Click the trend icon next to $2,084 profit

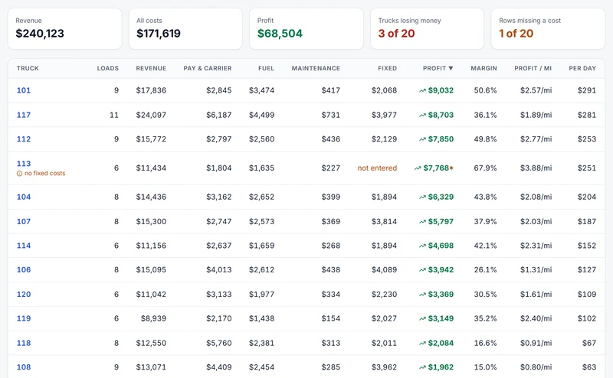click(x=422, y=344)
